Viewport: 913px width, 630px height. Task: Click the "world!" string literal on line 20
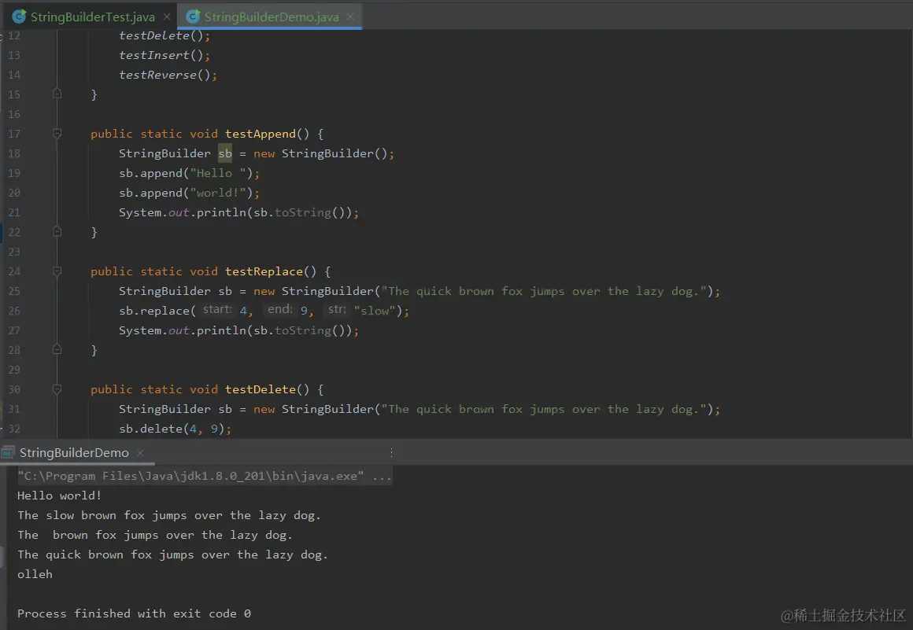click(218, 193)
